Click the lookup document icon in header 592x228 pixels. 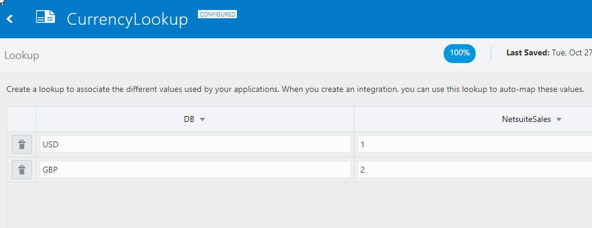tap(45, 17)
